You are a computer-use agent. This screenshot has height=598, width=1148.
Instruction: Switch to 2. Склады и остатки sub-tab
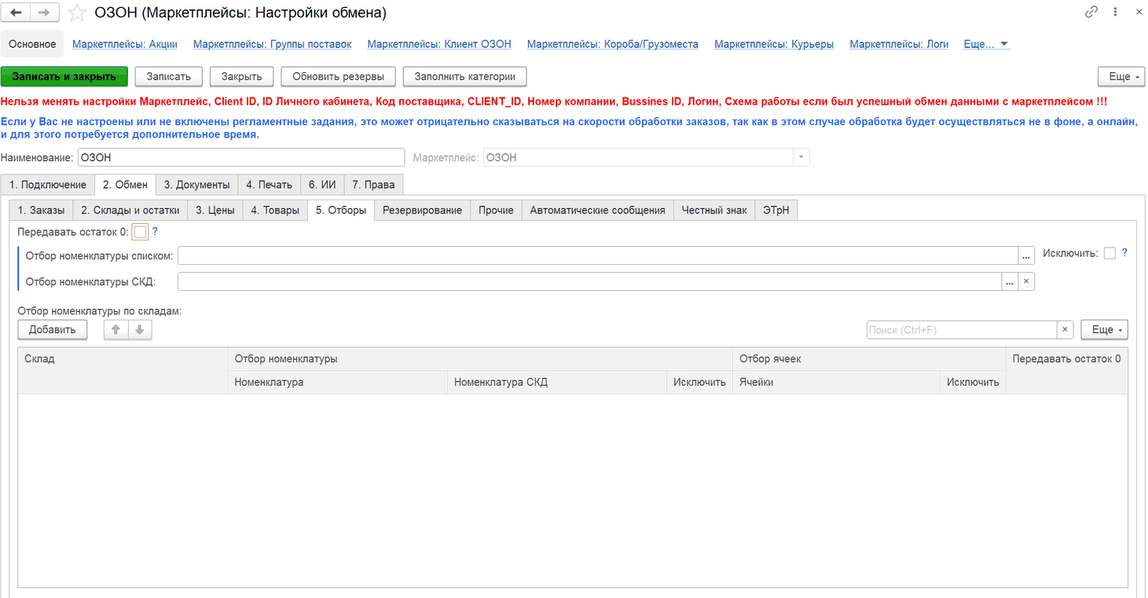(130, 210)
